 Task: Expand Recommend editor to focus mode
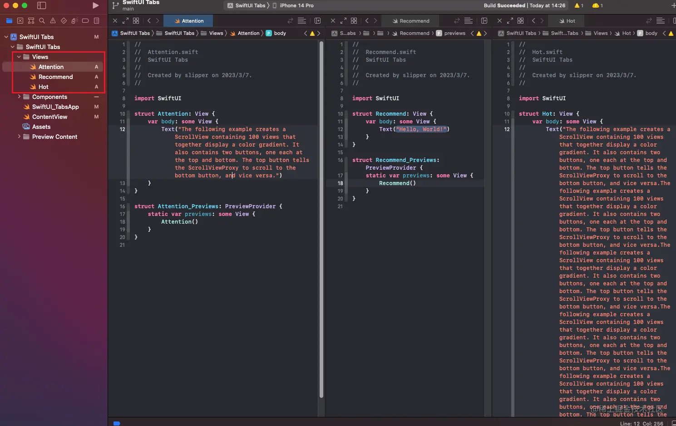point(343,21)
